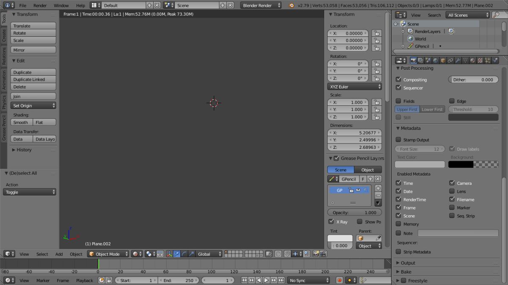Open the Global orientation dropdown
This screenshot has width=508, height=285.
coord(210,254)
